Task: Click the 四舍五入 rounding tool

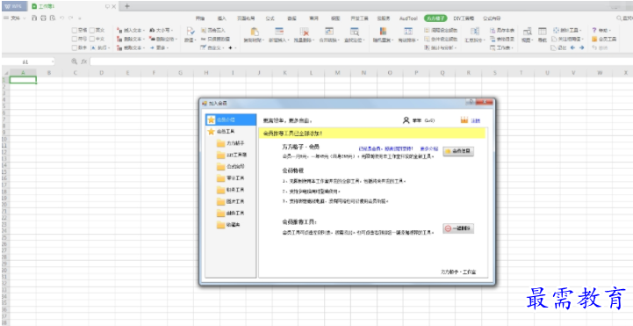Action: [x=213, y=30]
